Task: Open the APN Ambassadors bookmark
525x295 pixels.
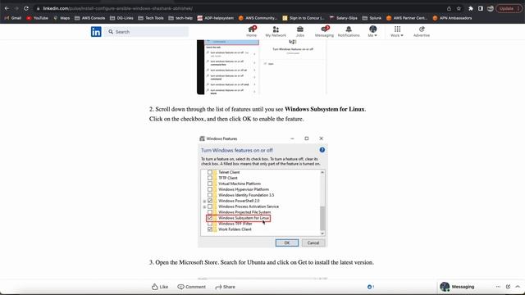Action: (452, 18)
